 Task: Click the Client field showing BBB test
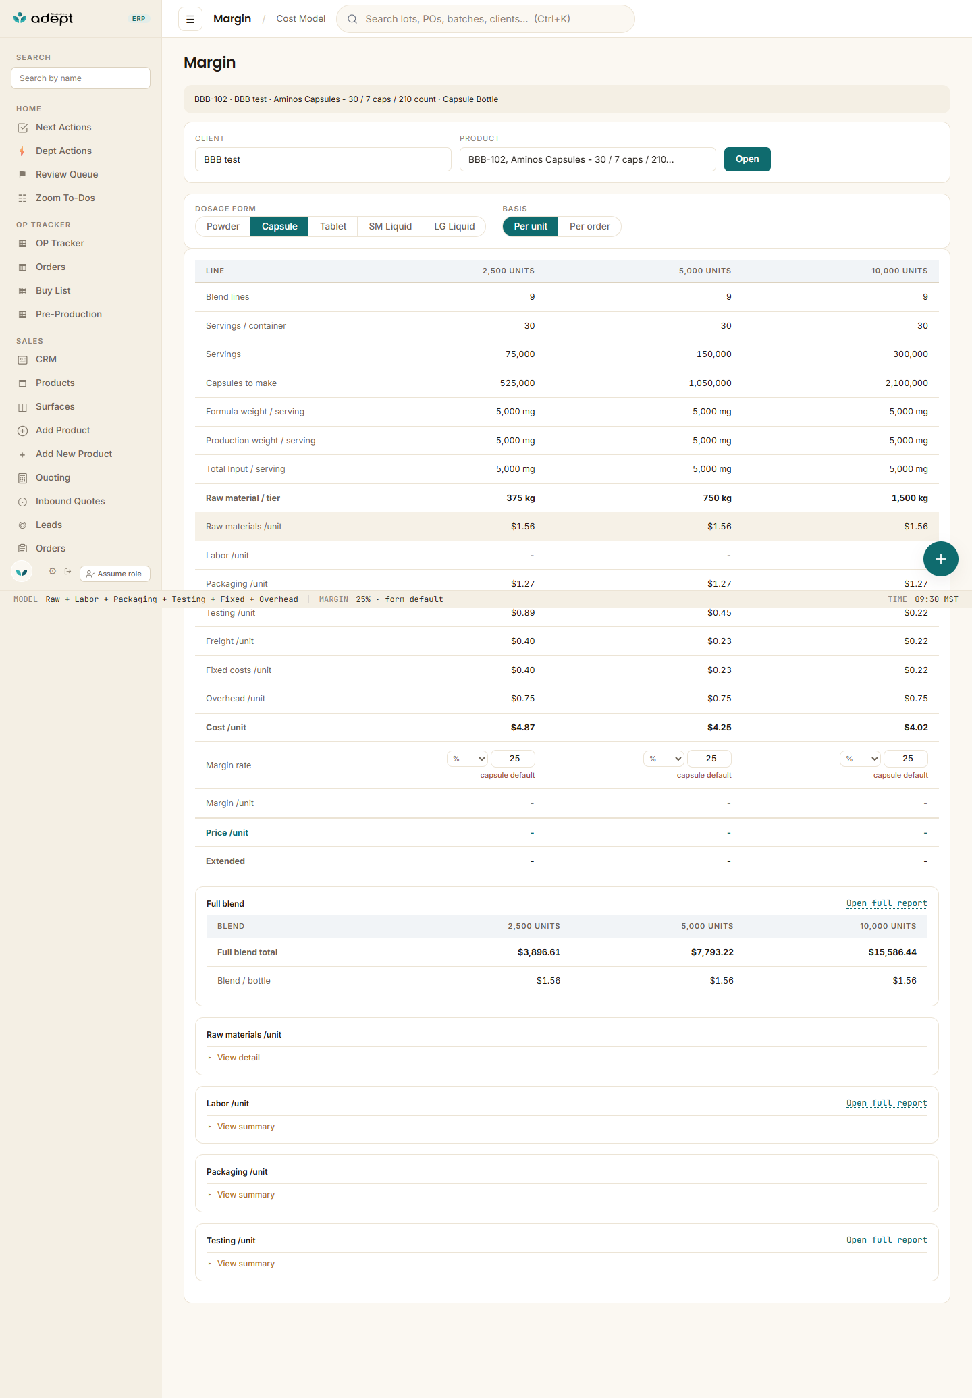pyautogui.click(x=323, y=159)
